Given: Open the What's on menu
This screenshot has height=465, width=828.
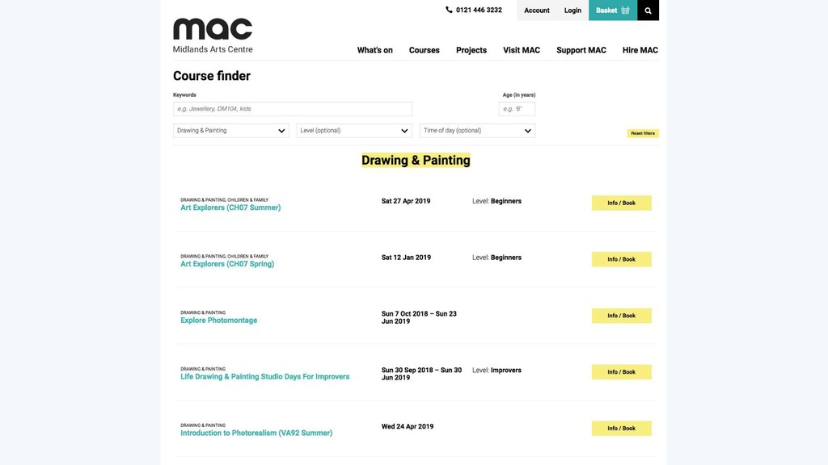Looking at the screenshot, I should 375,50.
